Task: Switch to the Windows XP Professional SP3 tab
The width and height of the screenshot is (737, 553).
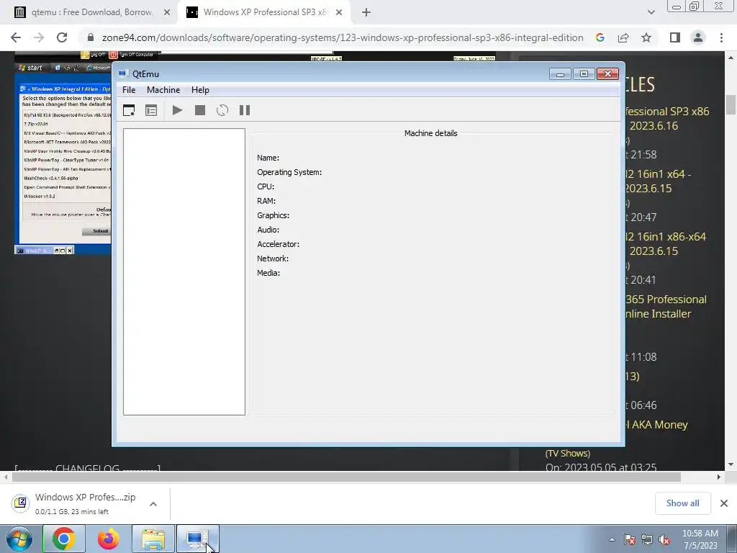Action: click(x=265, y=12)
